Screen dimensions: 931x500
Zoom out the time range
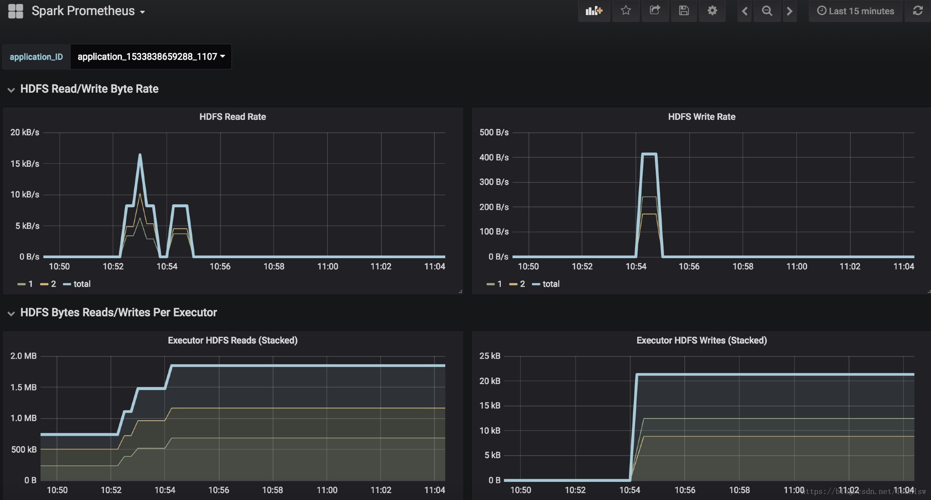coord(767,11)
